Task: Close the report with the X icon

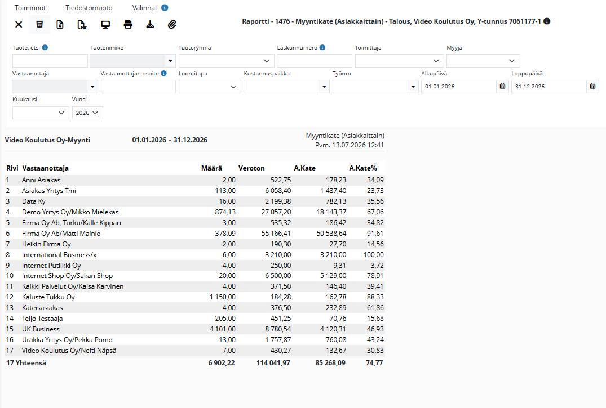Action: click(x=19, y=25)
